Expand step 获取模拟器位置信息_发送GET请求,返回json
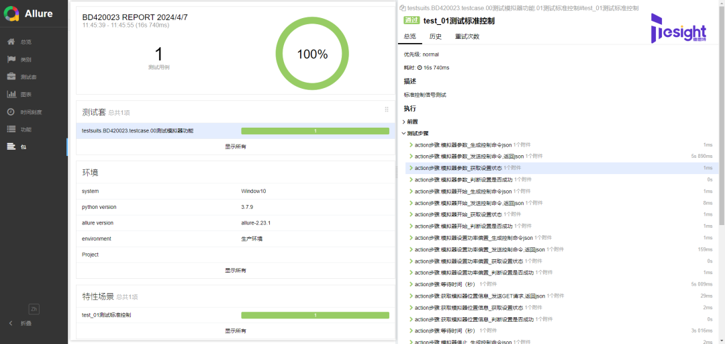The height and width of the screenshot is (344, 725). click(561, 296)
